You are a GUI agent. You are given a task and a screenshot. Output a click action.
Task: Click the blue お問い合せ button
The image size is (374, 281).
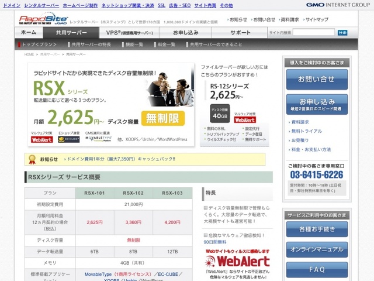coord(316,80)
